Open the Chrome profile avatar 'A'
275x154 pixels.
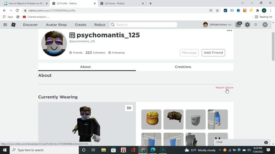[x=264, y=10]
